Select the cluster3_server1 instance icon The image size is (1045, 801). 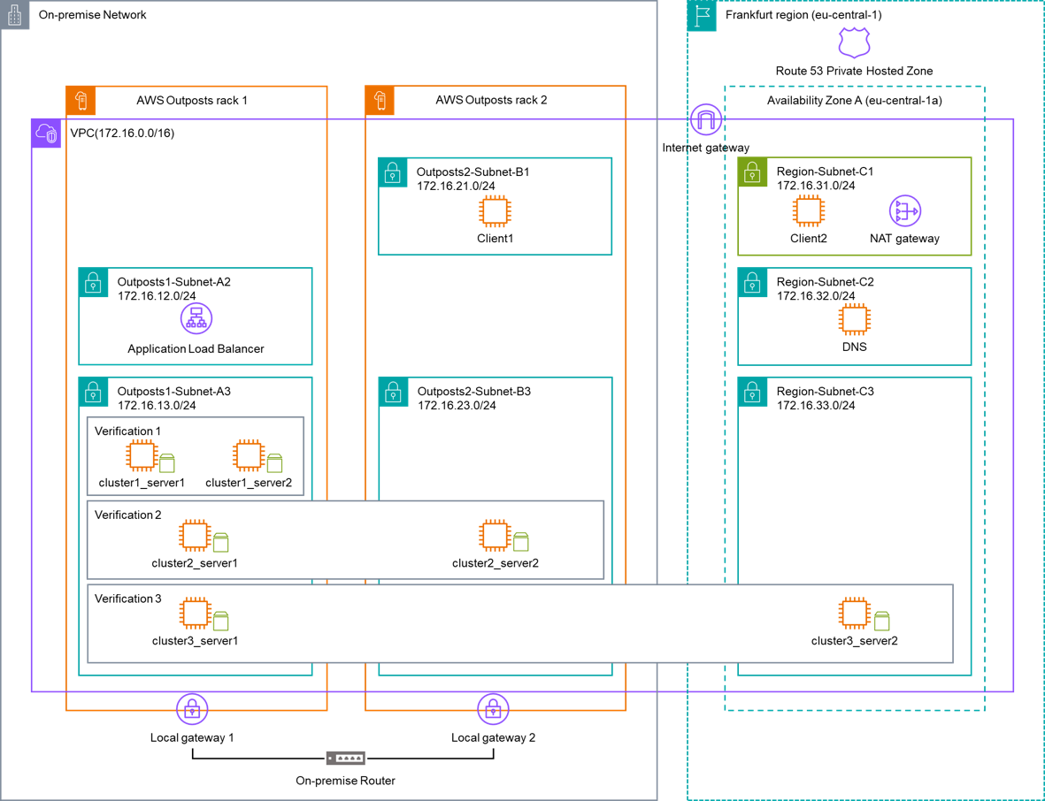[195, 614]
